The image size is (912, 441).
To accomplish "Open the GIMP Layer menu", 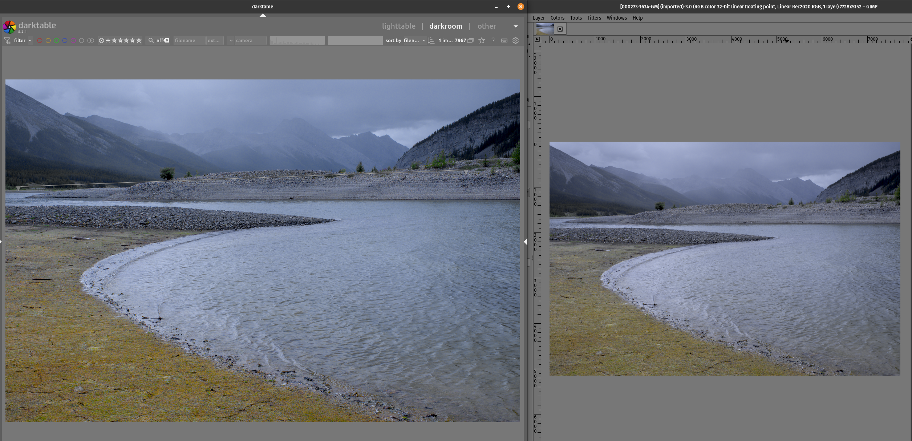I will coord(539,18).
